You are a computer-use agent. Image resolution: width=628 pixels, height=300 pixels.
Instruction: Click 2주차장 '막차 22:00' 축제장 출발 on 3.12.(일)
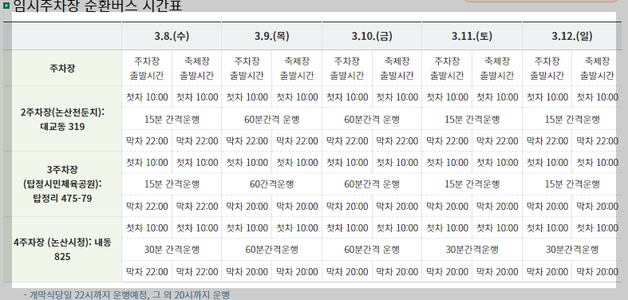[597, 140]
